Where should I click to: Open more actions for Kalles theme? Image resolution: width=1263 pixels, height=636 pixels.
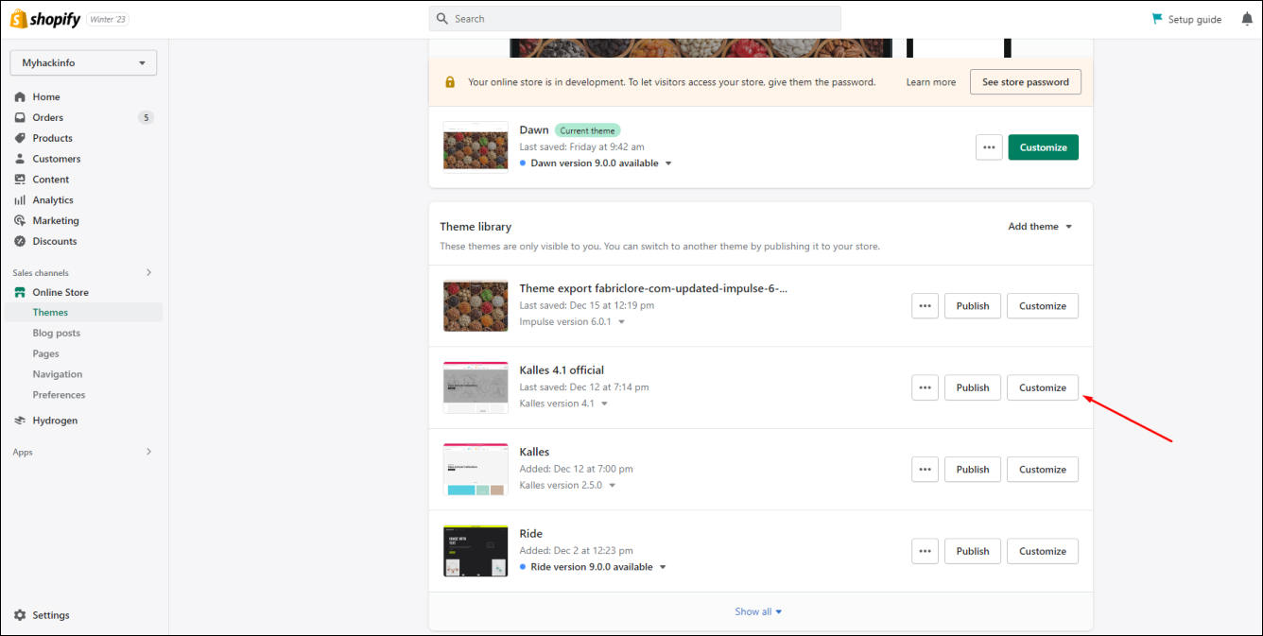click(925, 470)
